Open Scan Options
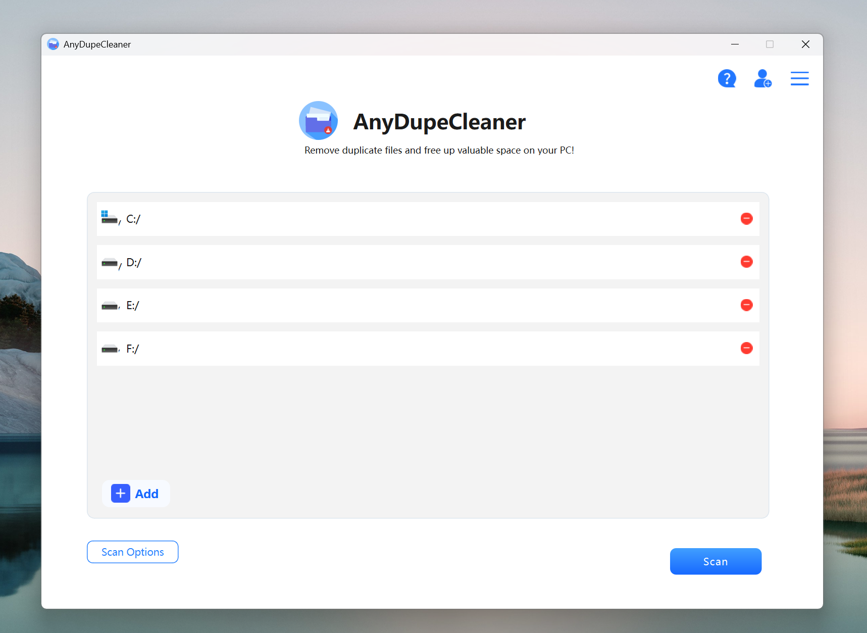The width and height of the screenshot is (867, 633). pyautogui.click(x=132, y=552)
